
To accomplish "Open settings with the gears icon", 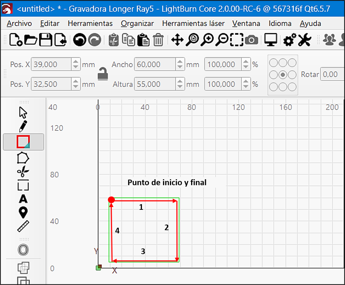I will (x=289, y=40).
